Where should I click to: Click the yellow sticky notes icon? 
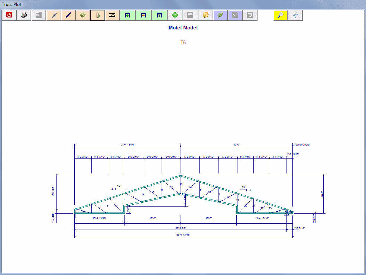tap(205, 15)
